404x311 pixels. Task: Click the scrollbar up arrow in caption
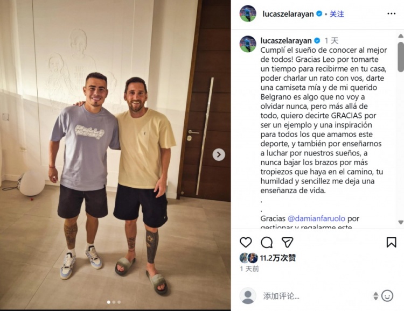coord(401,36)
